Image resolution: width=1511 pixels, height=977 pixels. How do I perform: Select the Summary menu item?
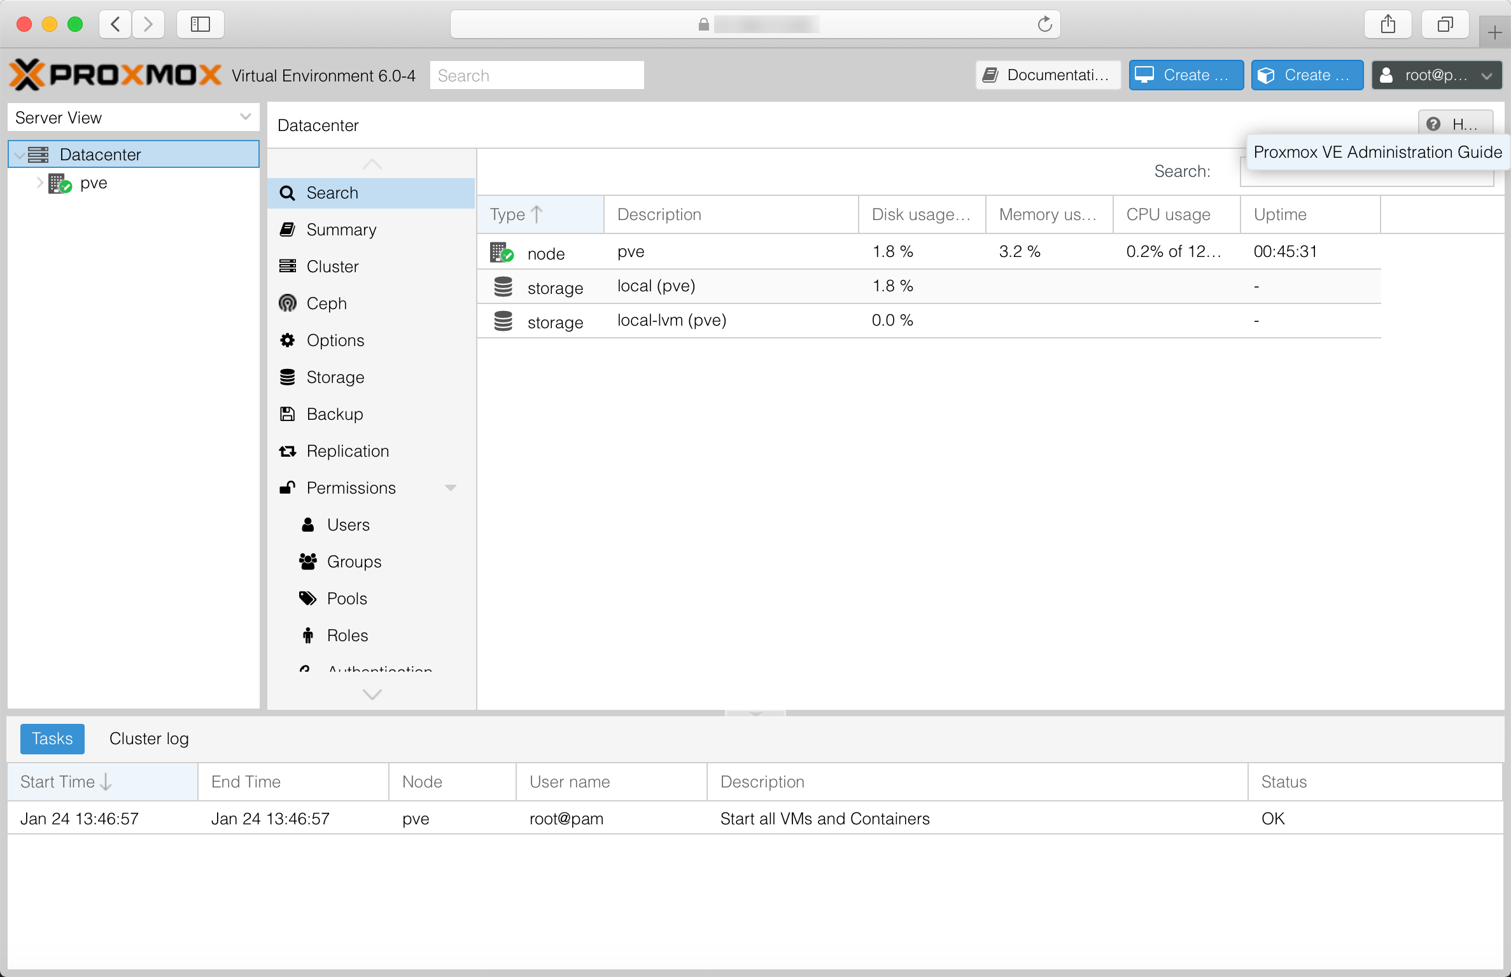click(x=341, y=230)
